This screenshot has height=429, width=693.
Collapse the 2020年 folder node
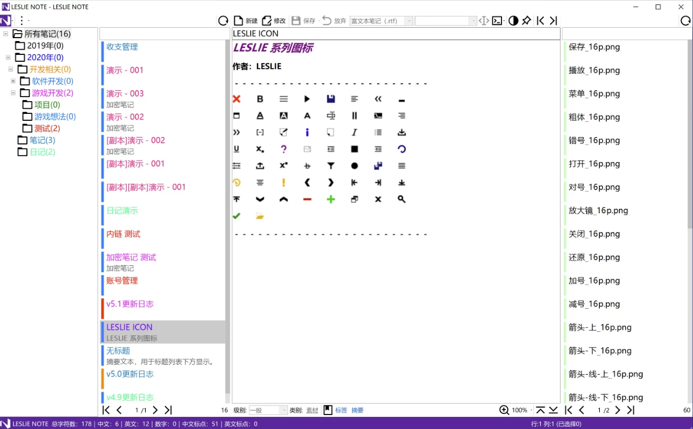click(x=8, y=57)
